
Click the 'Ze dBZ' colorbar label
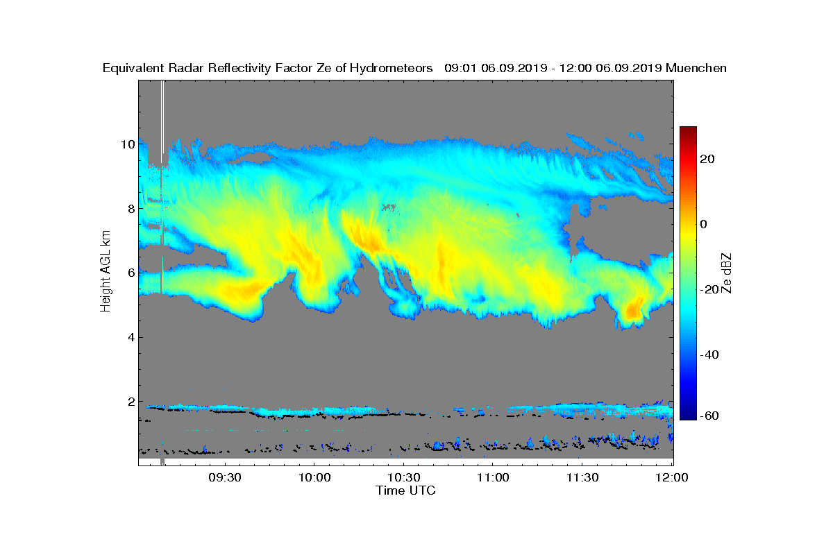727,272
